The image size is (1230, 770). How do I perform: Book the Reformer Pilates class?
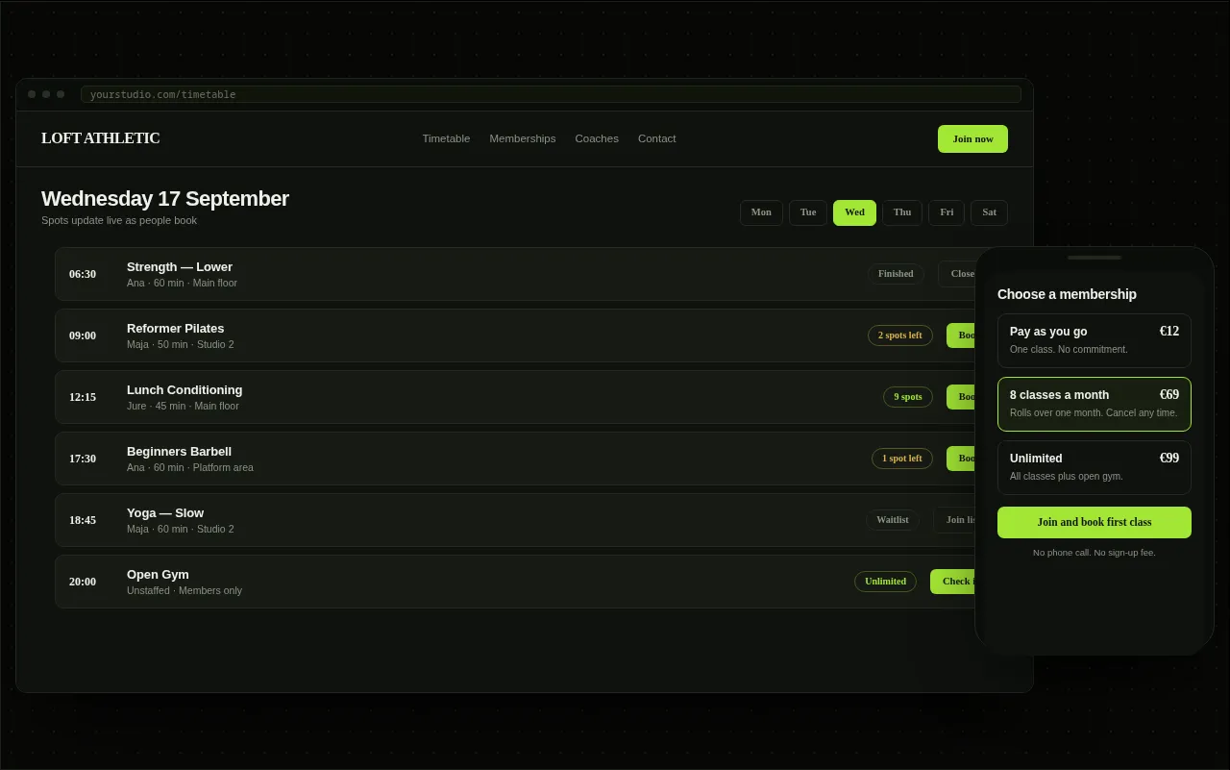[961, 335]
